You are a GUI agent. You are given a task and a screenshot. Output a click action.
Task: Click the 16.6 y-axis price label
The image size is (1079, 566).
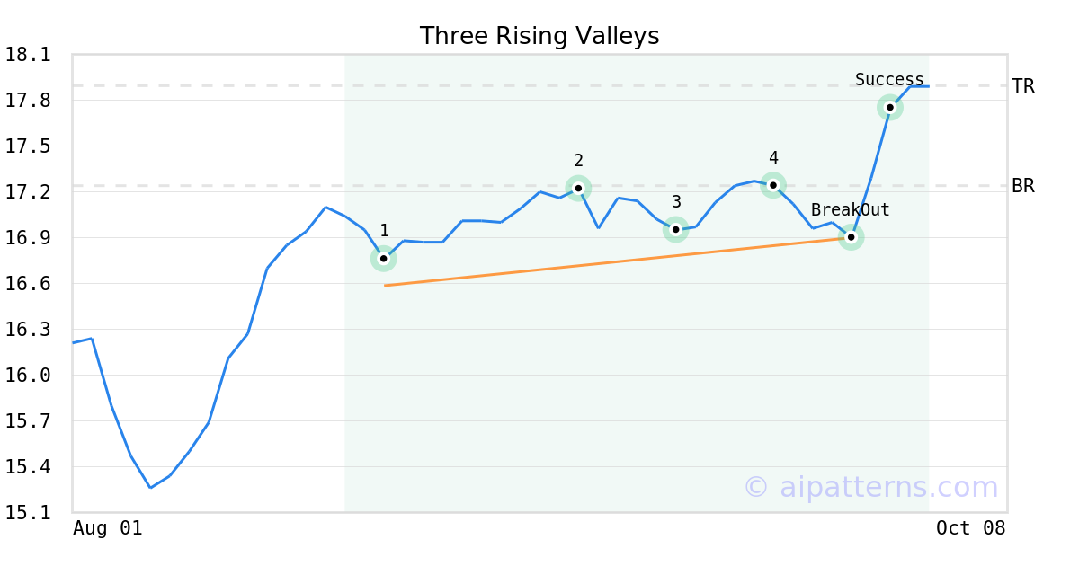(28, 284)
